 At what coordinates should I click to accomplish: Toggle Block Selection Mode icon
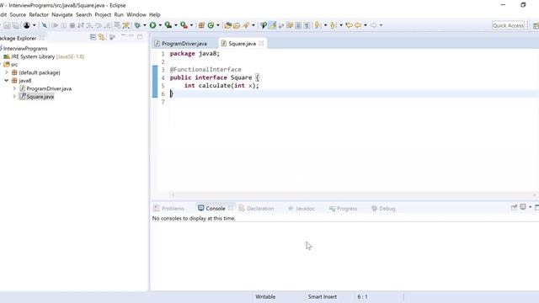298,25
